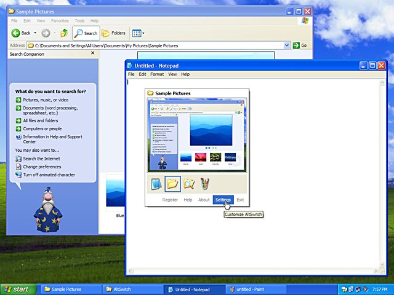The image size is (394, 295).
Task: Click Change preferences link
Action: coord(42,167)
